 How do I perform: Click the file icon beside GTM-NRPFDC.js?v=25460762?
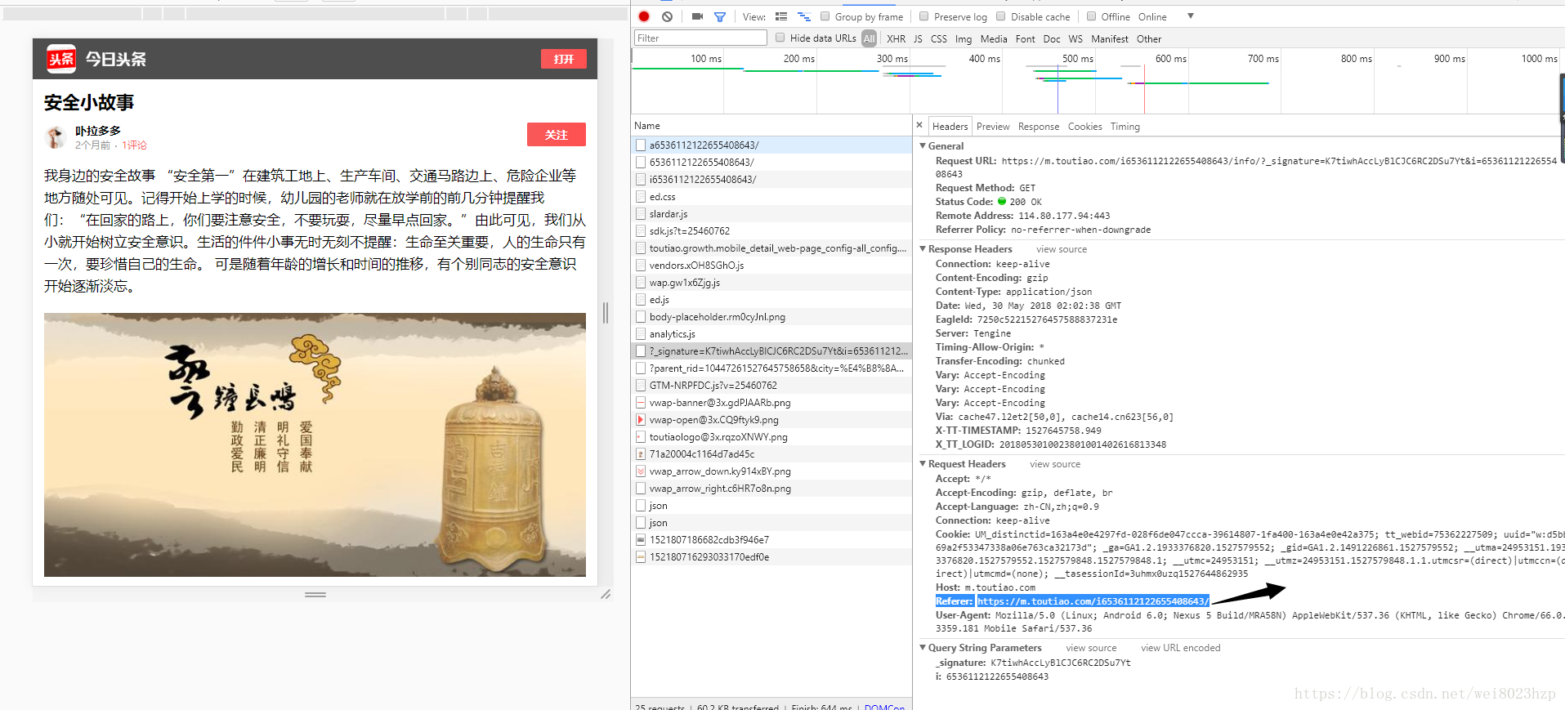641,385
